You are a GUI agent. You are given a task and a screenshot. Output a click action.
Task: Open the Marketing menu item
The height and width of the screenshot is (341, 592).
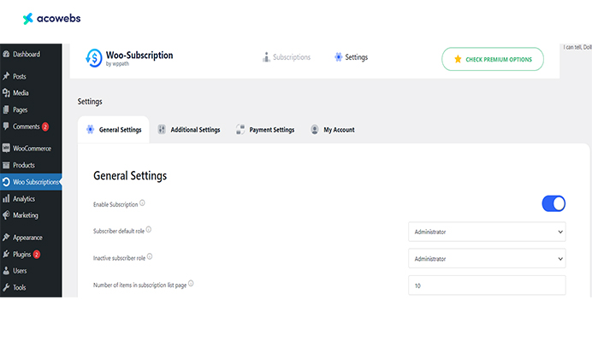pos(31,215)
